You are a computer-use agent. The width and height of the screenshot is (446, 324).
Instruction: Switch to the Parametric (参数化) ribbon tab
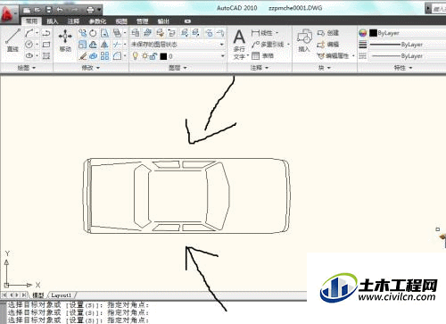tap(97, 21)
